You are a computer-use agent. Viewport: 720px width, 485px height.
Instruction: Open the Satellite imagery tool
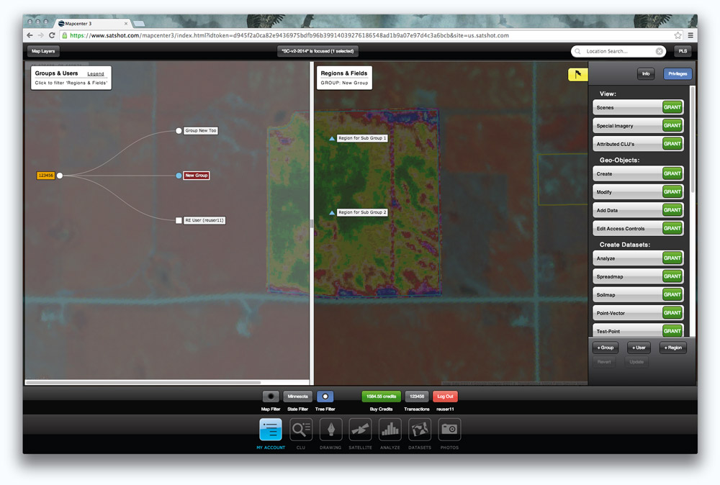360,430
